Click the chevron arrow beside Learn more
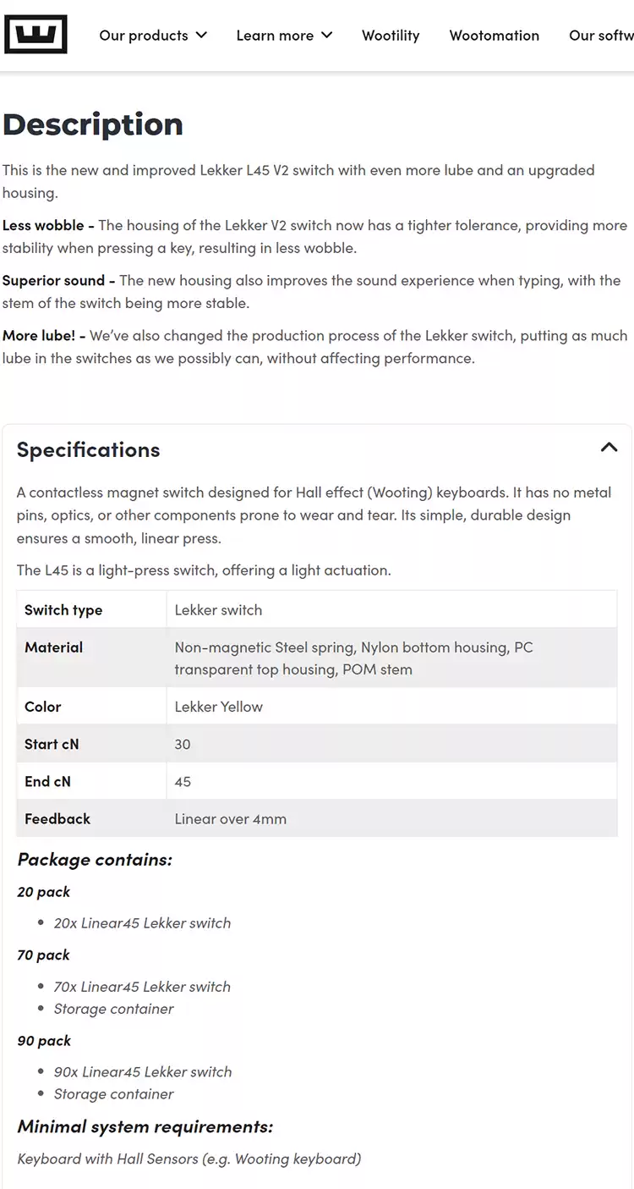This screenshot has height=1189, width=634. point(327,36)
